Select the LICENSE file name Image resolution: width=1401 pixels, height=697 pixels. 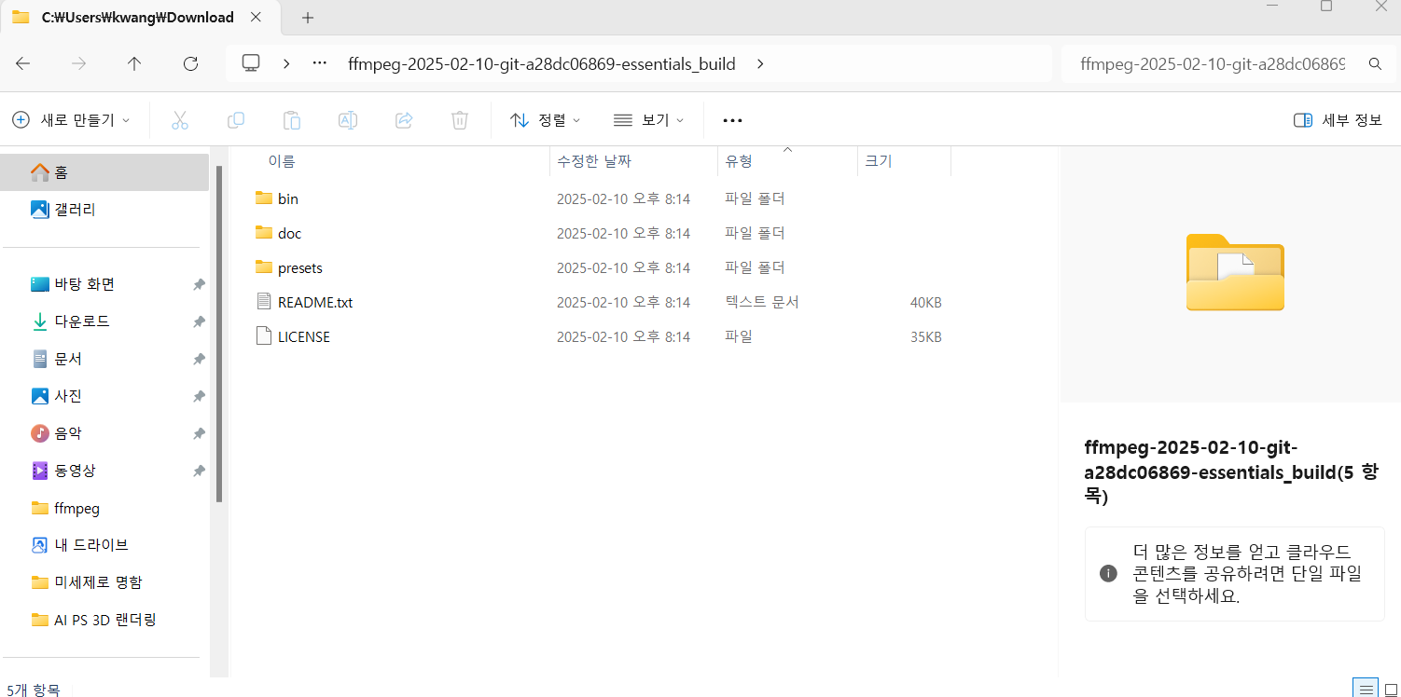click(304, 336)
